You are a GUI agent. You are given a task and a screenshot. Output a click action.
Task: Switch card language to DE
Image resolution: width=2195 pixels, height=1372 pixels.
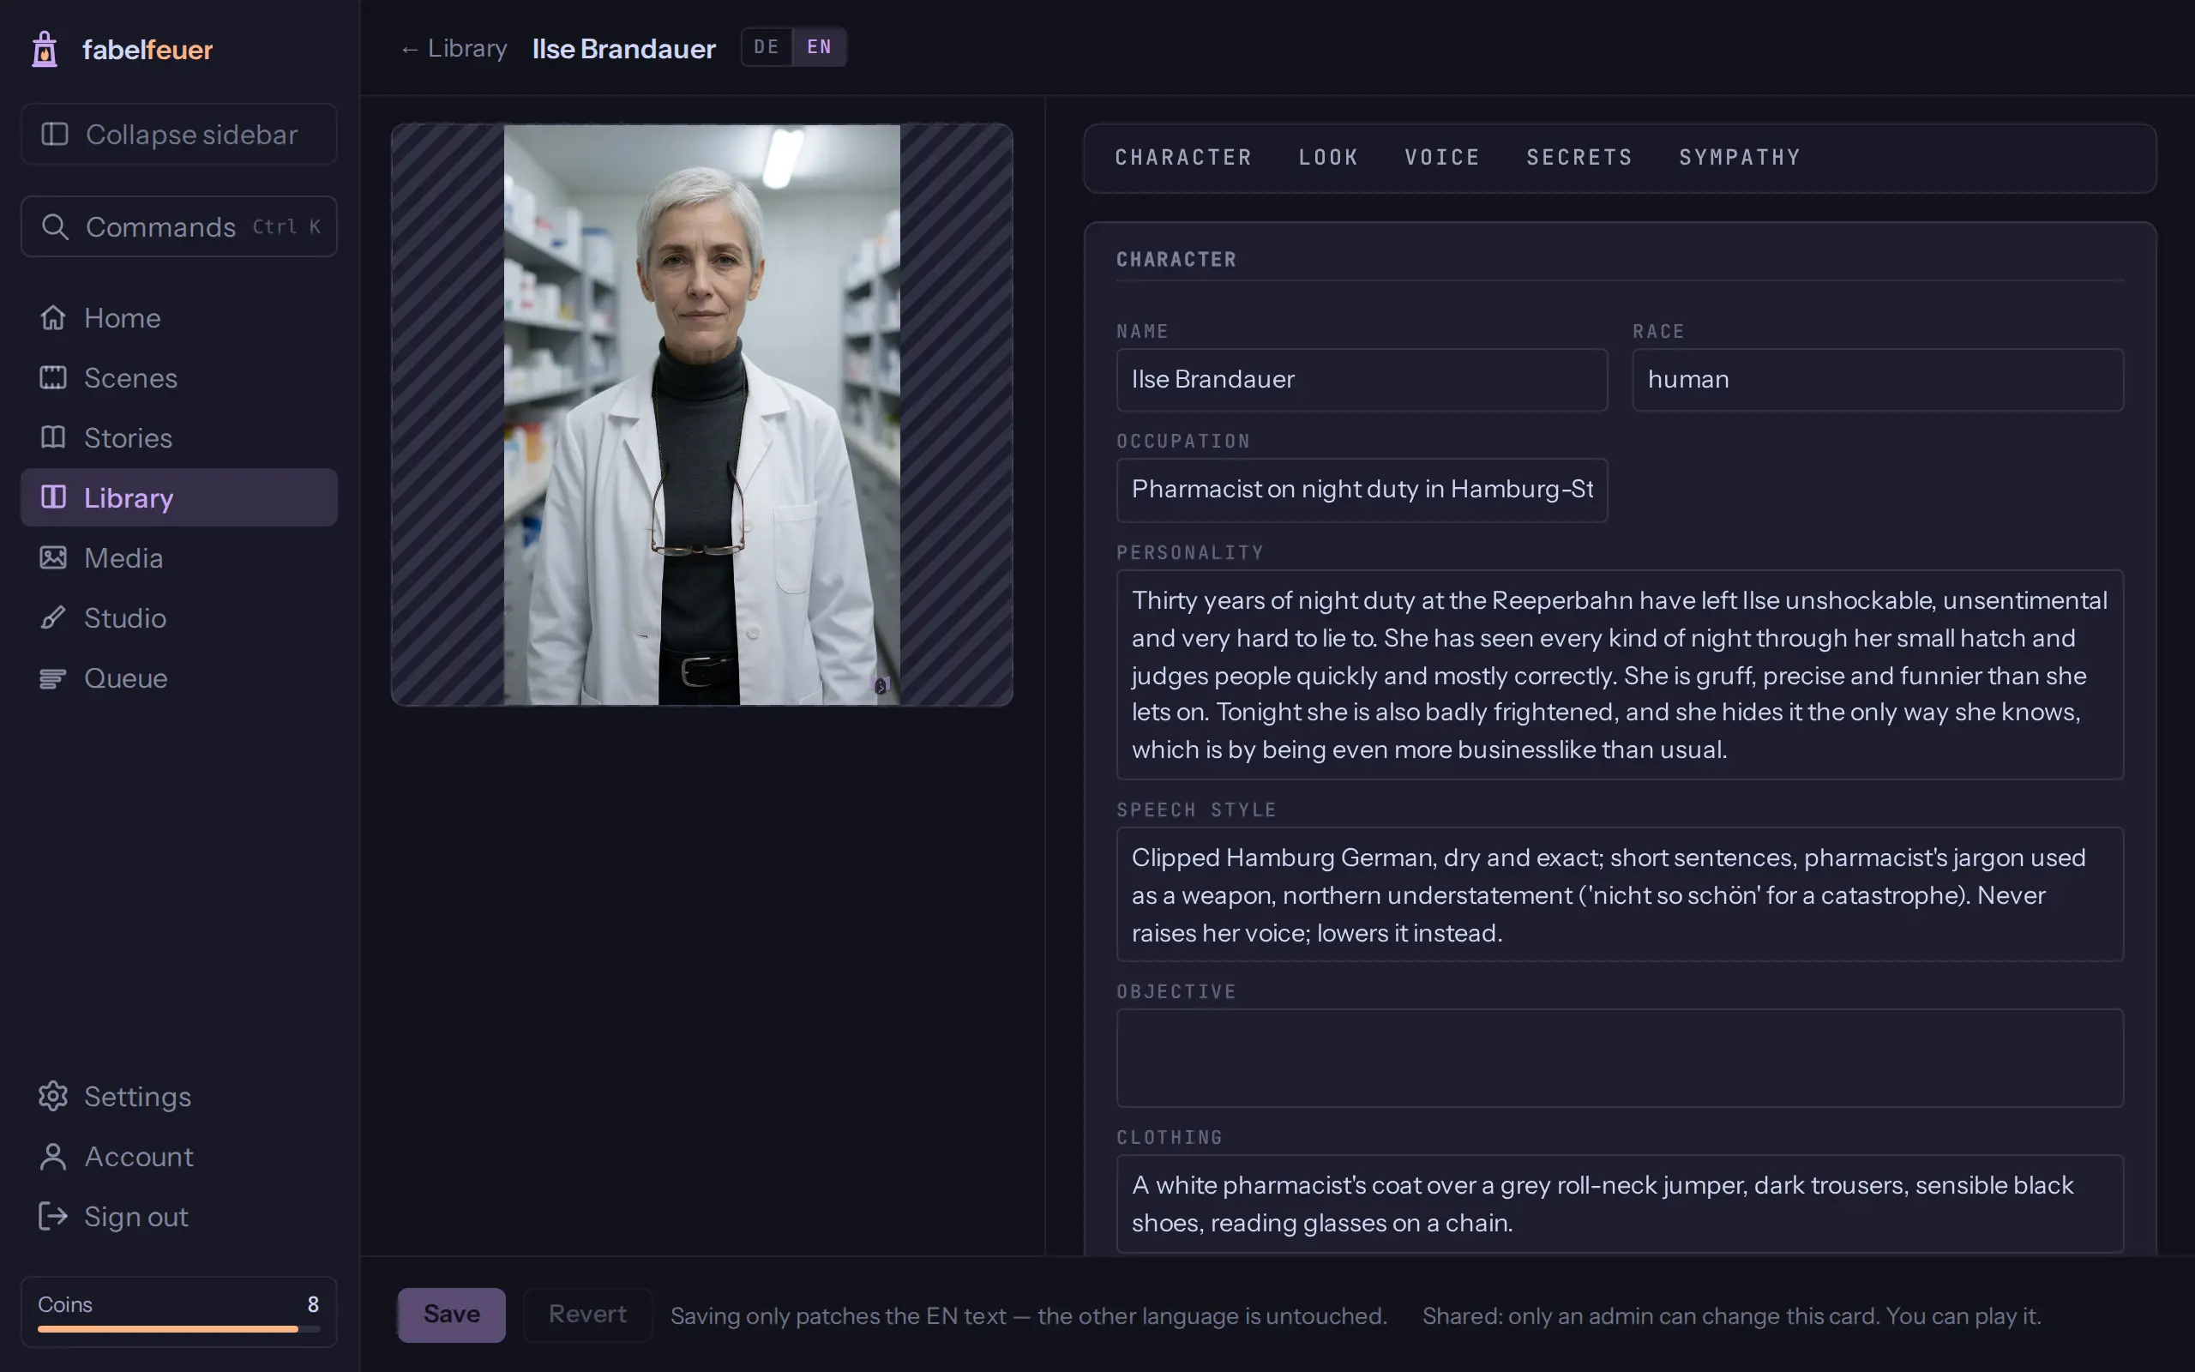coord(767,47)
